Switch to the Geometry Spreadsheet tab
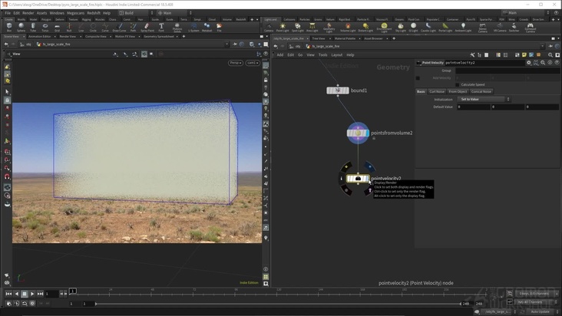The height and width of the screenshot is (316, 562). (x=159, y=36)
